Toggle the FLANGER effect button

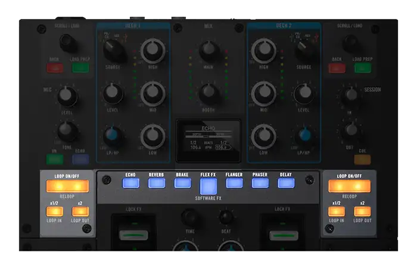click(x=234, y=183)
